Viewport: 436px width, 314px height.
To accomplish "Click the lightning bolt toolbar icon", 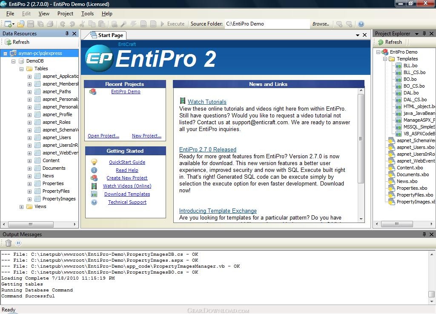I will coord(133,24).
